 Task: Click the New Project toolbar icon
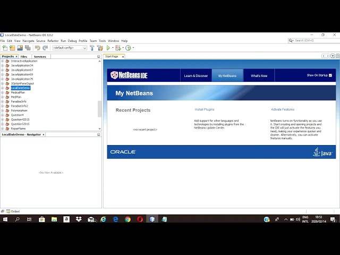click(x=12, y=48)
